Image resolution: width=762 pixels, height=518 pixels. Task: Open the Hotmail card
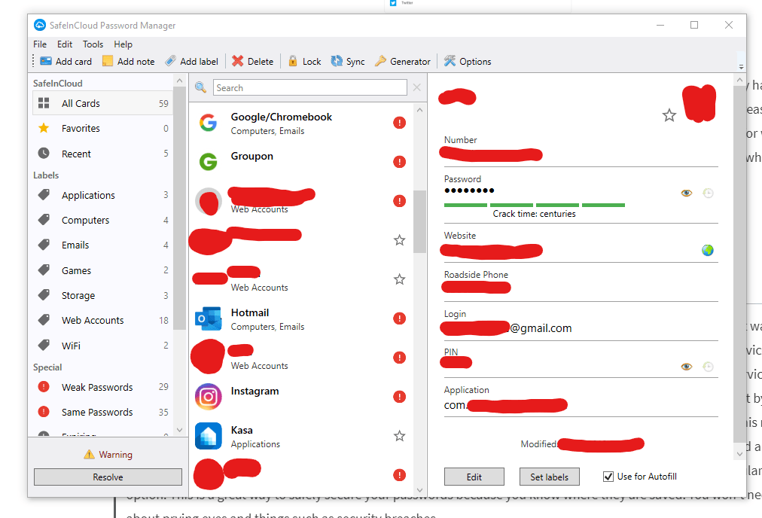coord(301,318)
